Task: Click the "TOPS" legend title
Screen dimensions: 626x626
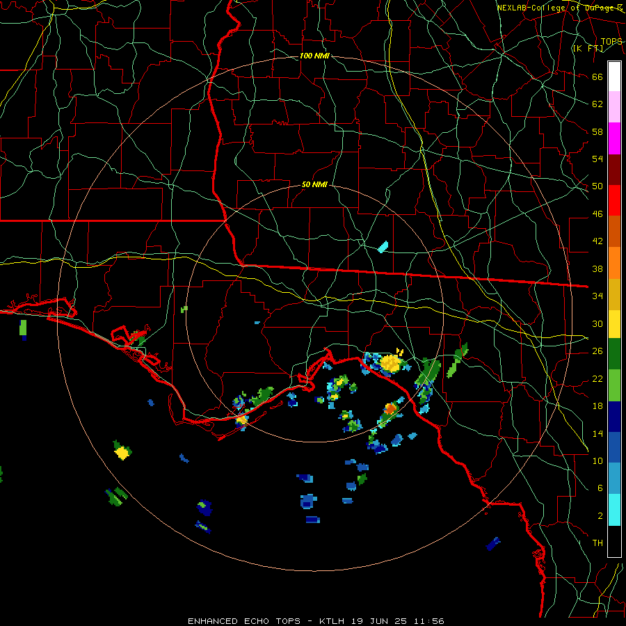Action: 611,42
